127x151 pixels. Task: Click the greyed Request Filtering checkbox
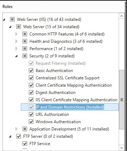click(x=31, y=63)
